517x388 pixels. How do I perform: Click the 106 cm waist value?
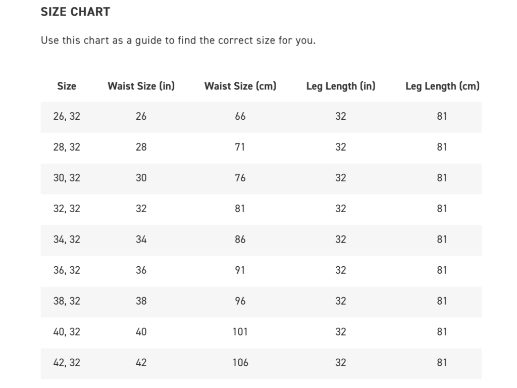tap(240, 363)
